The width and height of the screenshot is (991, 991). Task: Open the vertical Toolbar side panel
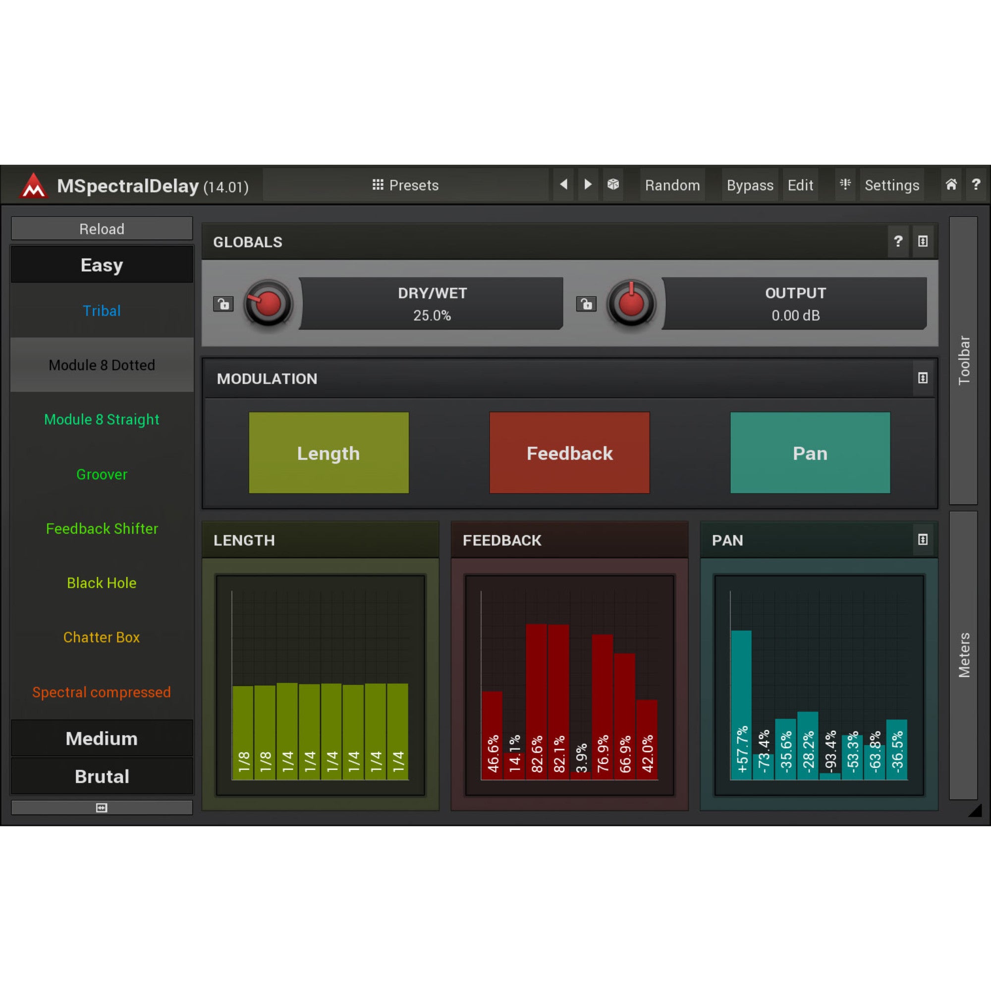(x=964, y=361)
